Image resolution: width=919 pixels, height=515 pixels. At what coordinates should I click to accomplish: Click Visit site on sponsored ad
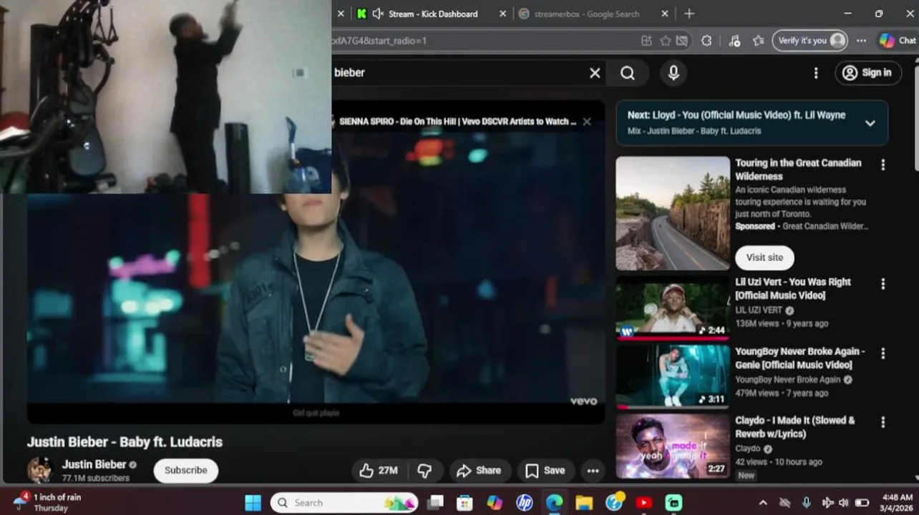(764, 257)
